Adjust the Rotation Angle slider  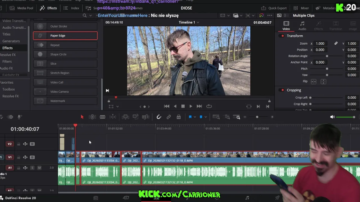(327, 56)
